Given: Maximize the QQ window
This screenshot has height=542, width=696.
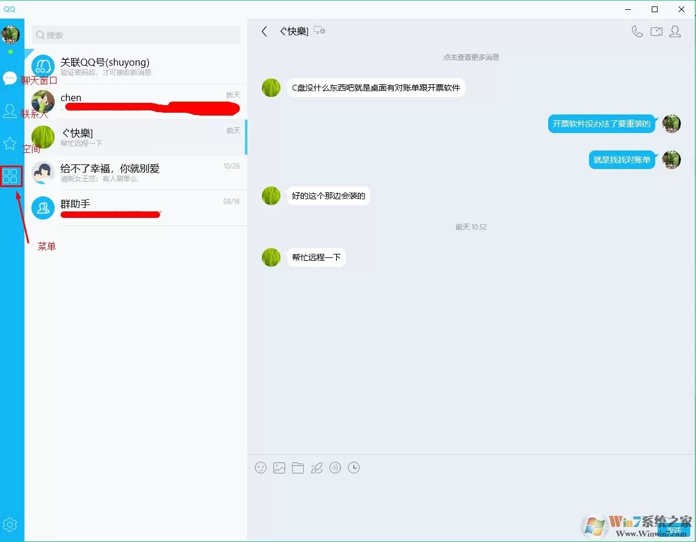Looking at the screenshot, I should [654, 9].
